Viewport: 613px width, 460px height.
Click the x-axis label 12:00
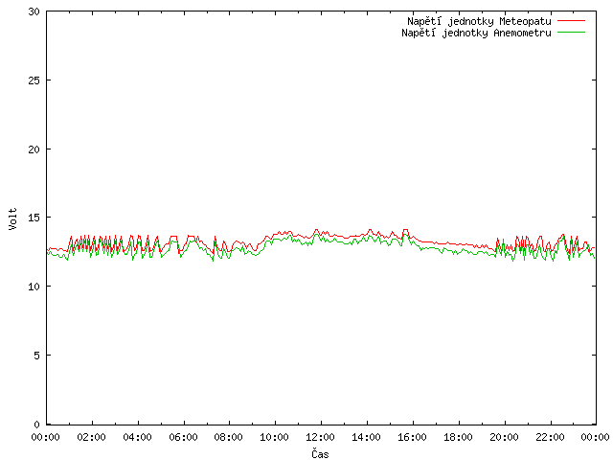coord(320,437)
